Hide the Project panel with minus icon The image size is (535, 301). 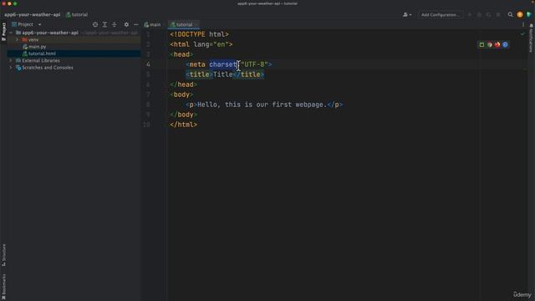[x=135, y=24]
